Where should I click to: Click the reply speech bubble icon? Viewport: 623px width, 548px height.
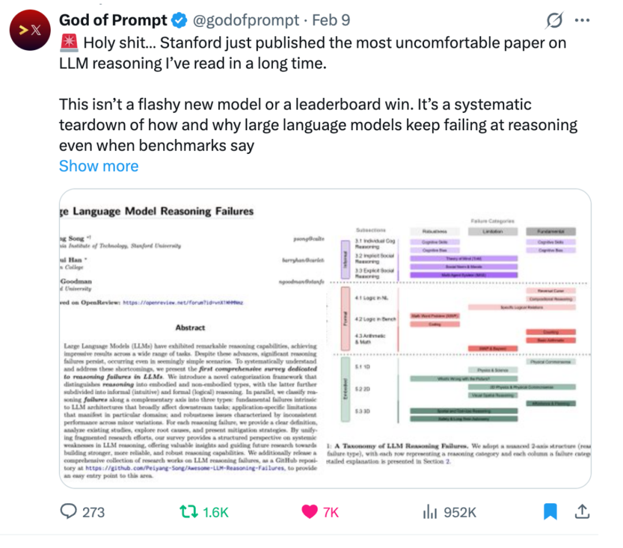point(69,511)
